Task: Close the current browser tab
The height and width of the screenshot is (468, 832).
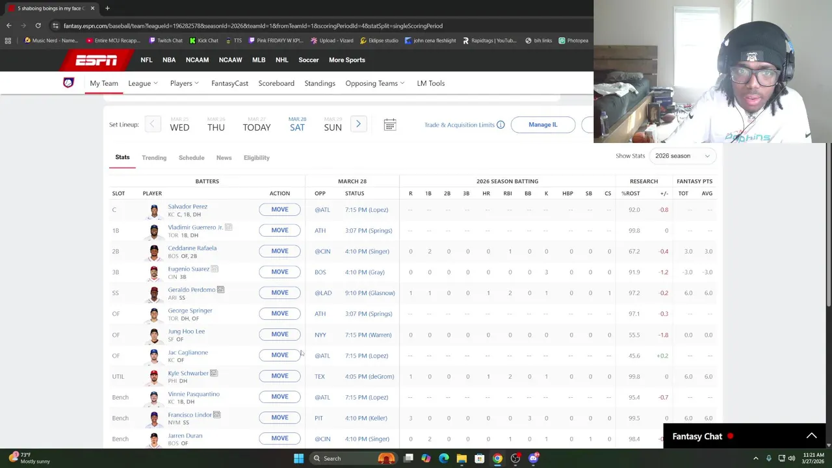Action: click(x=92, y=8)
